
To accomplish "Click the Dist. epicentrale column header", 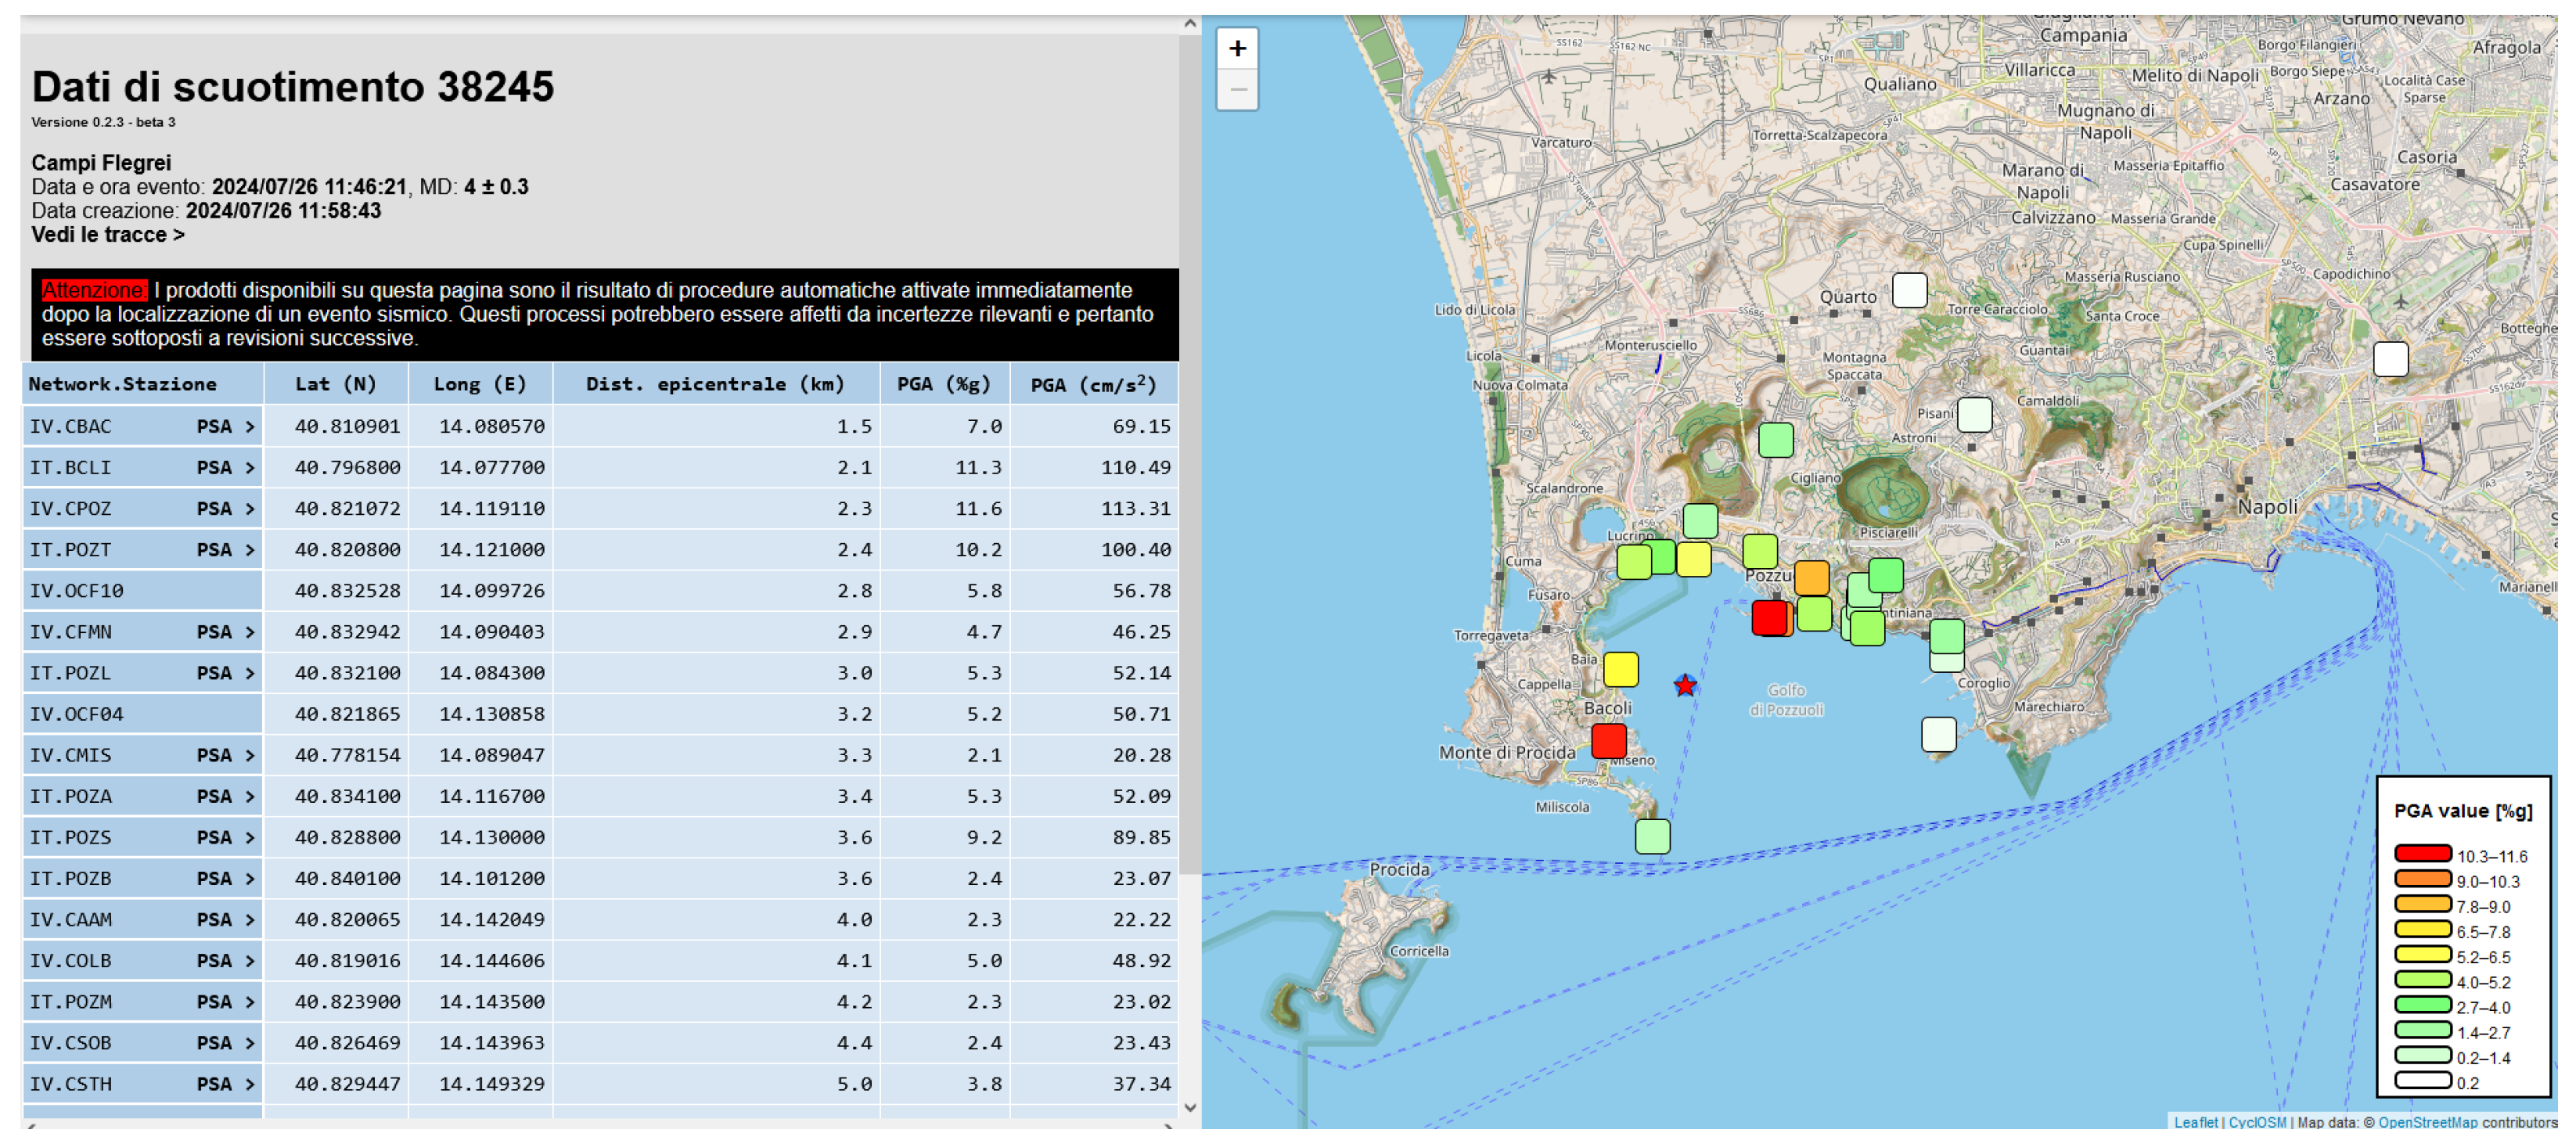I will (715, 384).
